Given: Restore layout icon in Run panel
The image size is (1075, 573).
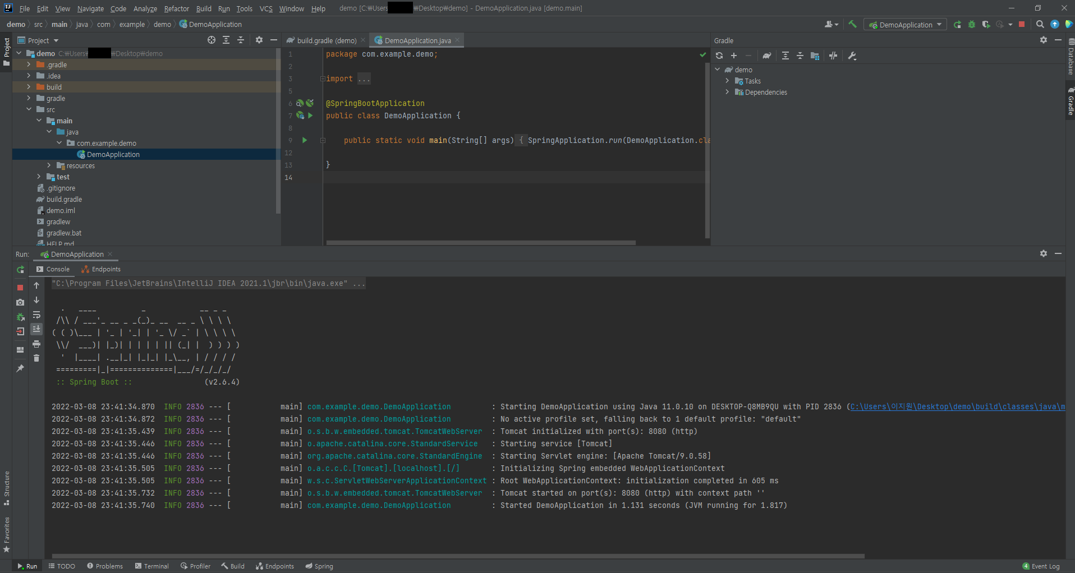Looking at the screenshot, I should [x=20, y=350].
